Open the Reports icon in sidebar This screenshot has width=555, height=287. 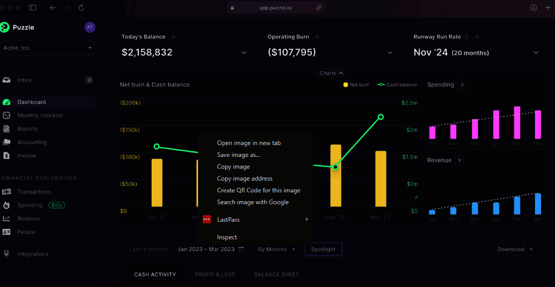[x=7, y=129]
